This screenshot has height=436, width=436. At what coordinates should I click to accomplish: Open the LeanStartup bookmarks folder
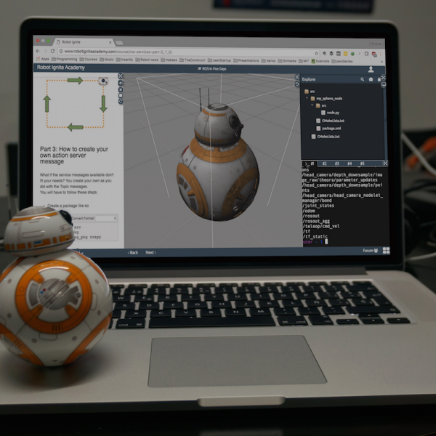(219, 60)
